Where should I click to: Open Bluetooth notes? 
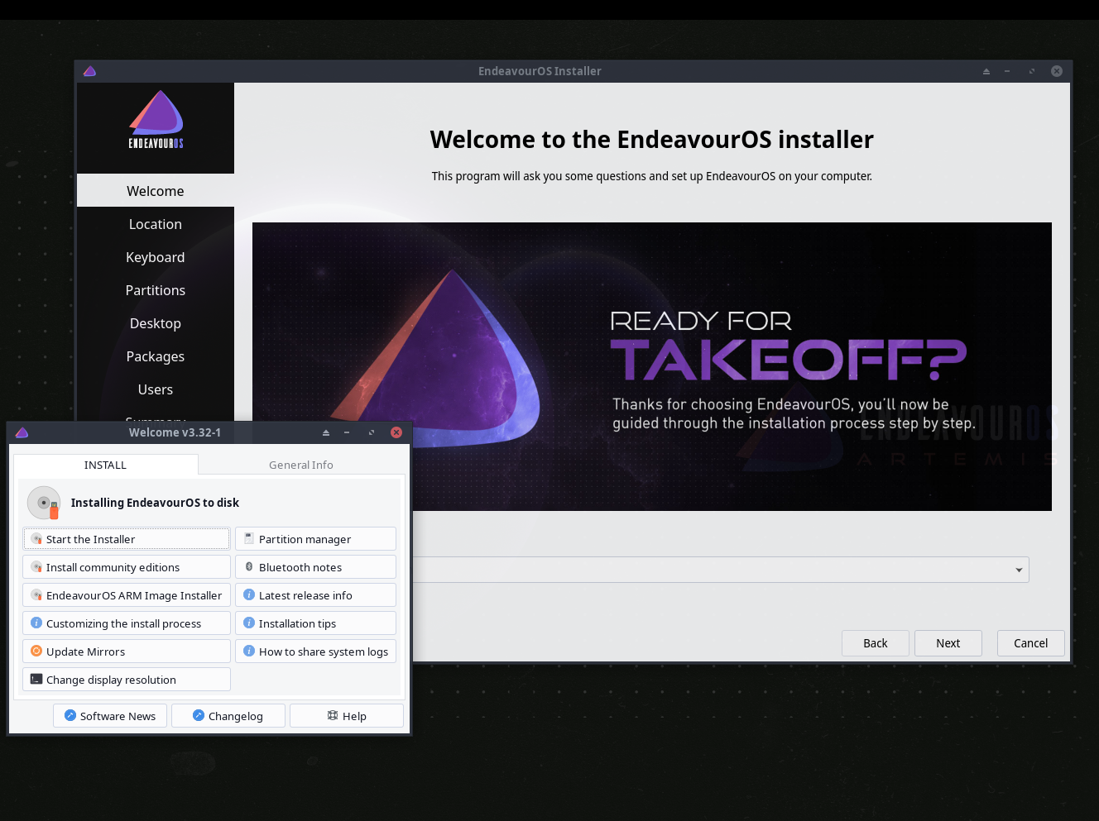(315, 566)
